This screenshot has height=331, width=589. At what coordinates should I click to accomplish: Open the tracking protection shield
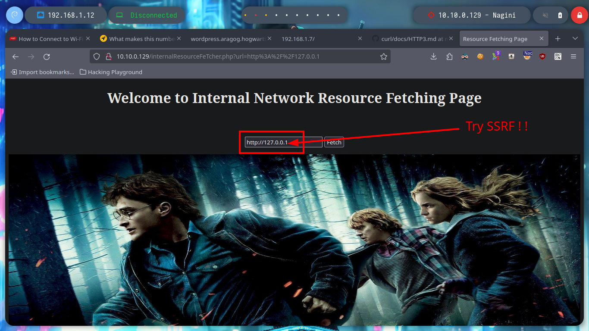pos(97,56)
